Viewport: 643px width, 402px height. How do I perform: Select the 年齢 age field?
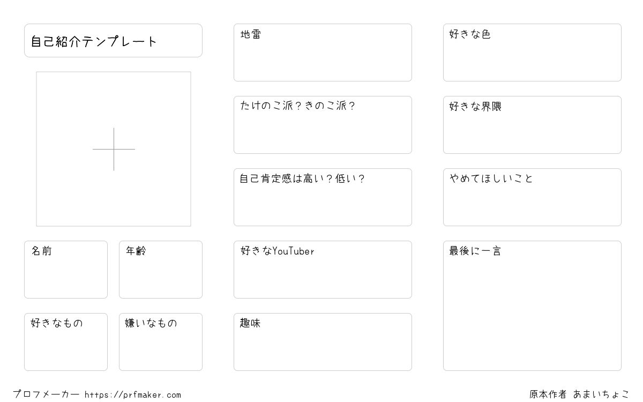tap(161, 270)
